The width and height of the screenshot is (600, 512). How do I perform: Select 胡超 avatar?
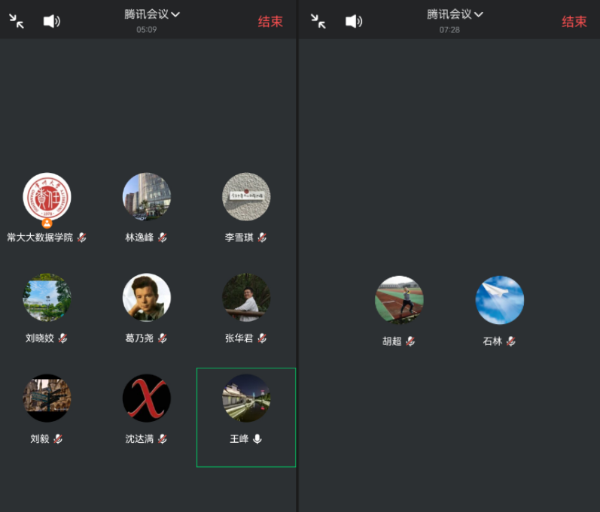399,300
